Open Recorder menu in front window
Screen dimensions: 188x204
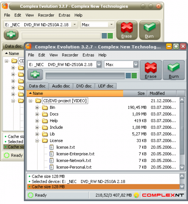pos(70,55)
